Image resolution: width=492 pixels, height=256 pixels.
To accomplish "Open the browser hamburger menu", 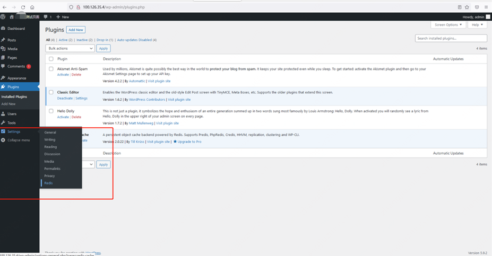I will [x=486, y=7].
